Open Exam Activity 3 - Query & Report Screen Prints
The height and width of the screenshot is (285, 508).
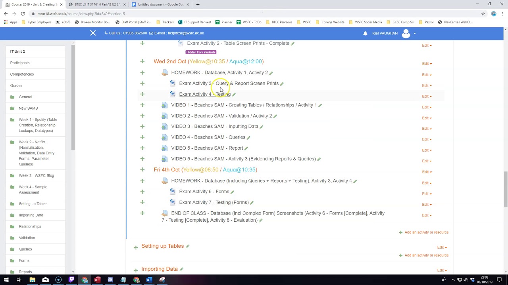(229, 84)
